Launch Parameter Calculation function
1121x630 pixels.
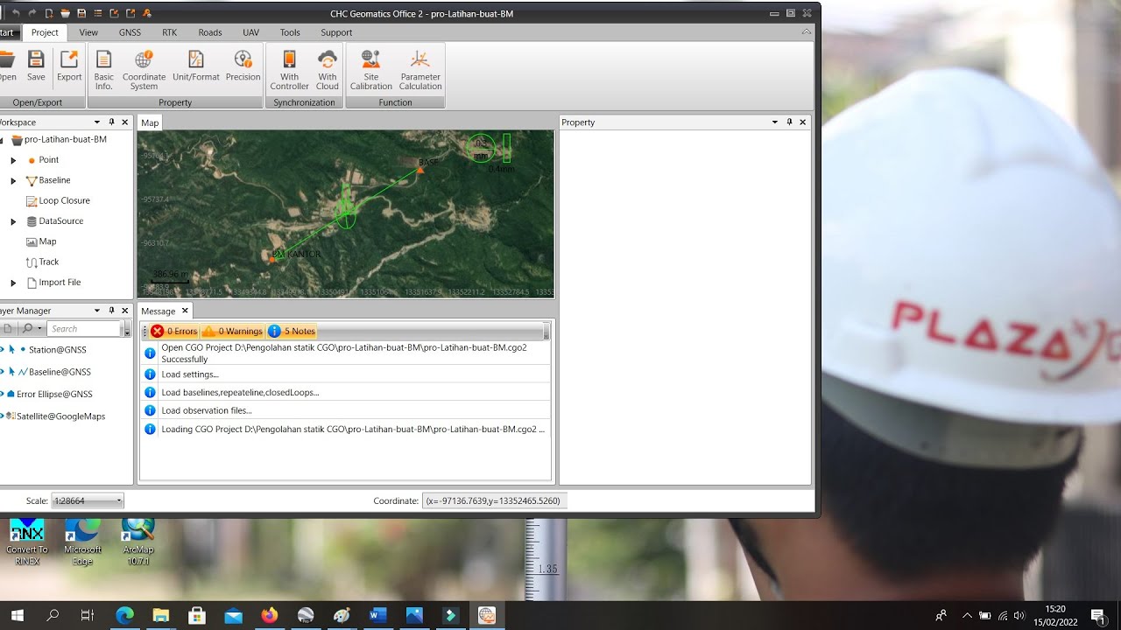point(420,70)
